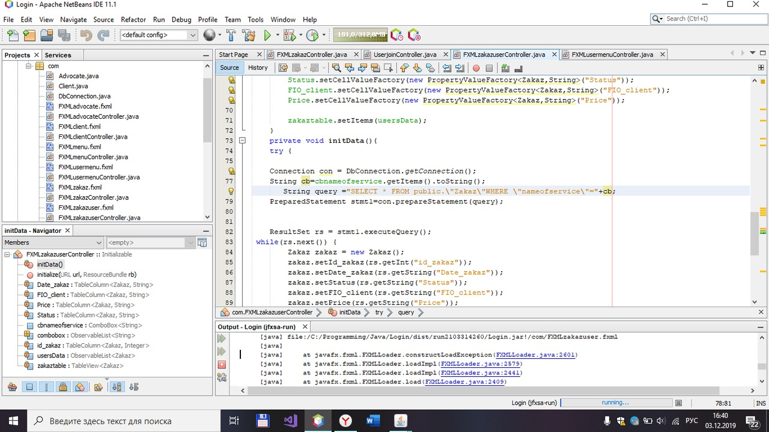Click green Re-run arrow in Output panel
Viewport: 769px width, 432px height.
click(x=222, y=339)
